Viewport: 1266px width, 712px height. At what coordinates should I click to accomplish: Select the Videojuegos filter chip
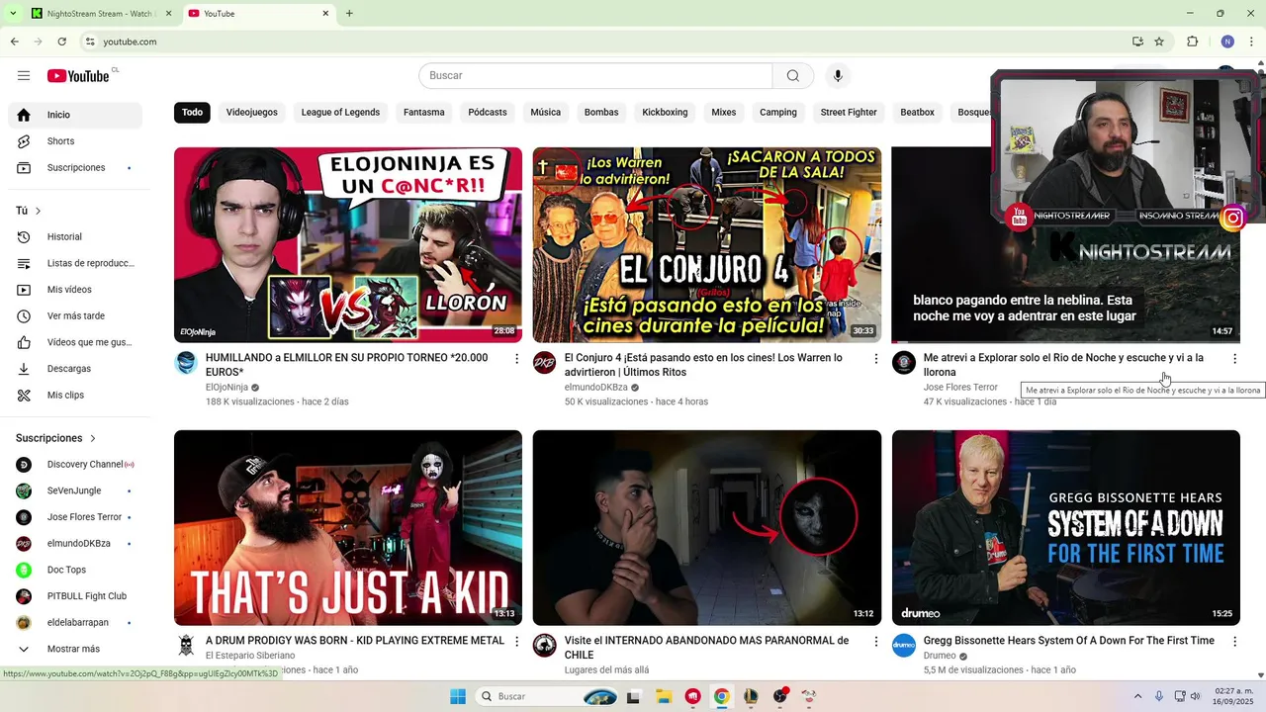click(252, 113)
